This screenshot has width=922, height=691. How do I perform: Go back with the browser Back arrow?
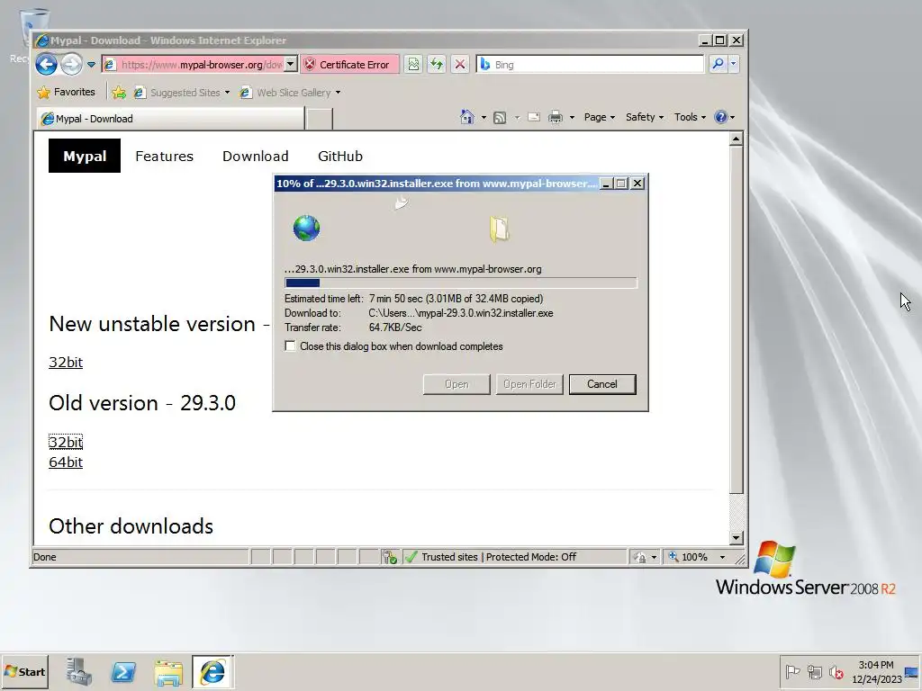tap(46, 64)
